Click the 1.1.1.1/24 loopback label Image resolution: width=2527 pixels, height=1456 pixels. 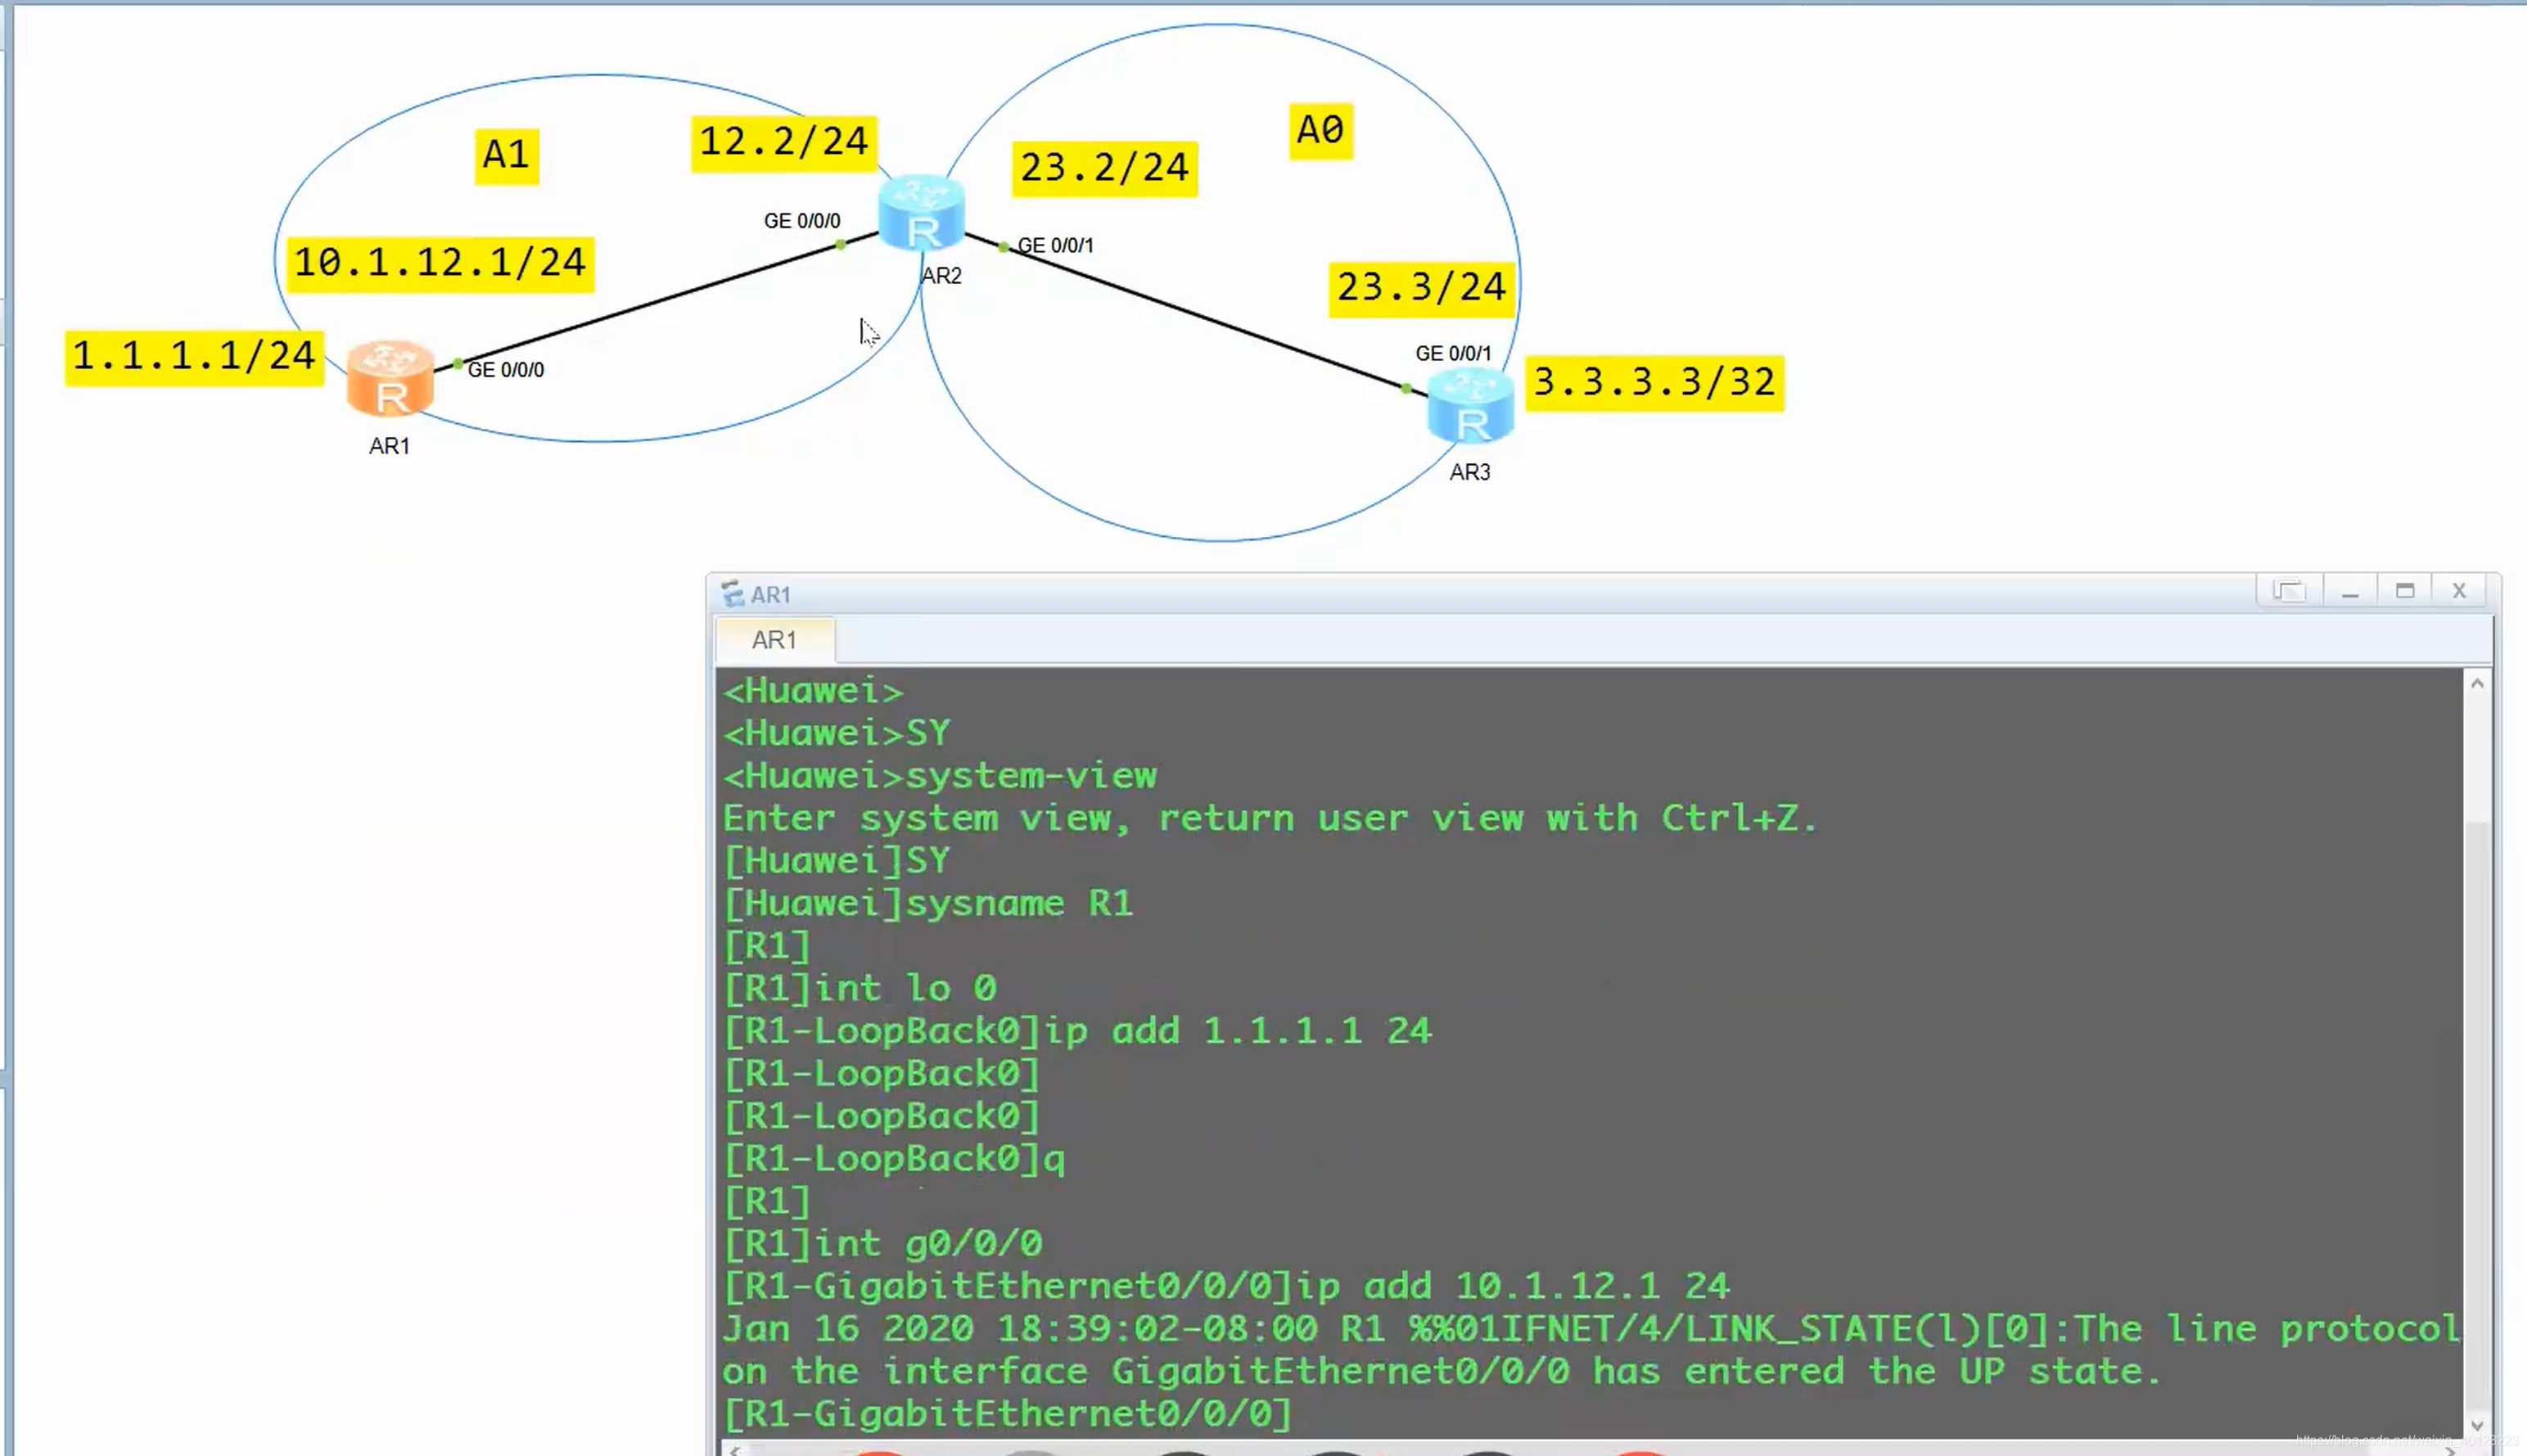[194, 357]
